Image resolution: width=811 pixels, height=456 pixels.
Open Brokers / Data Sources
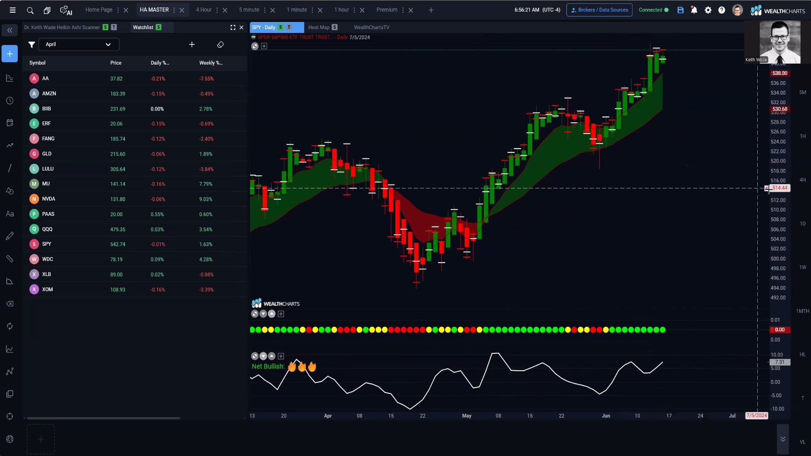(599, 10)
